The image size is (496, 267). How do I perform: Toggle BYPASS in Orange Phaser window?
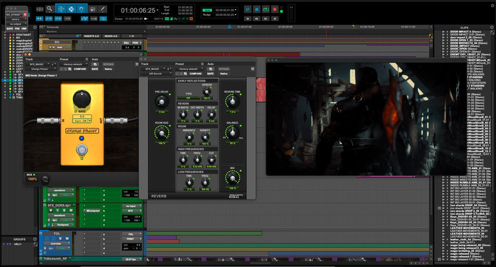108,65
